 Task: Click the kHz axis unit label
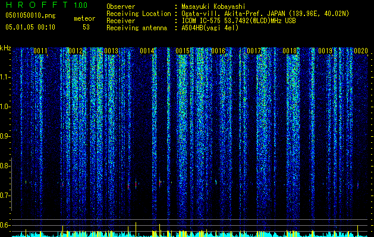(x=5, y=48)
